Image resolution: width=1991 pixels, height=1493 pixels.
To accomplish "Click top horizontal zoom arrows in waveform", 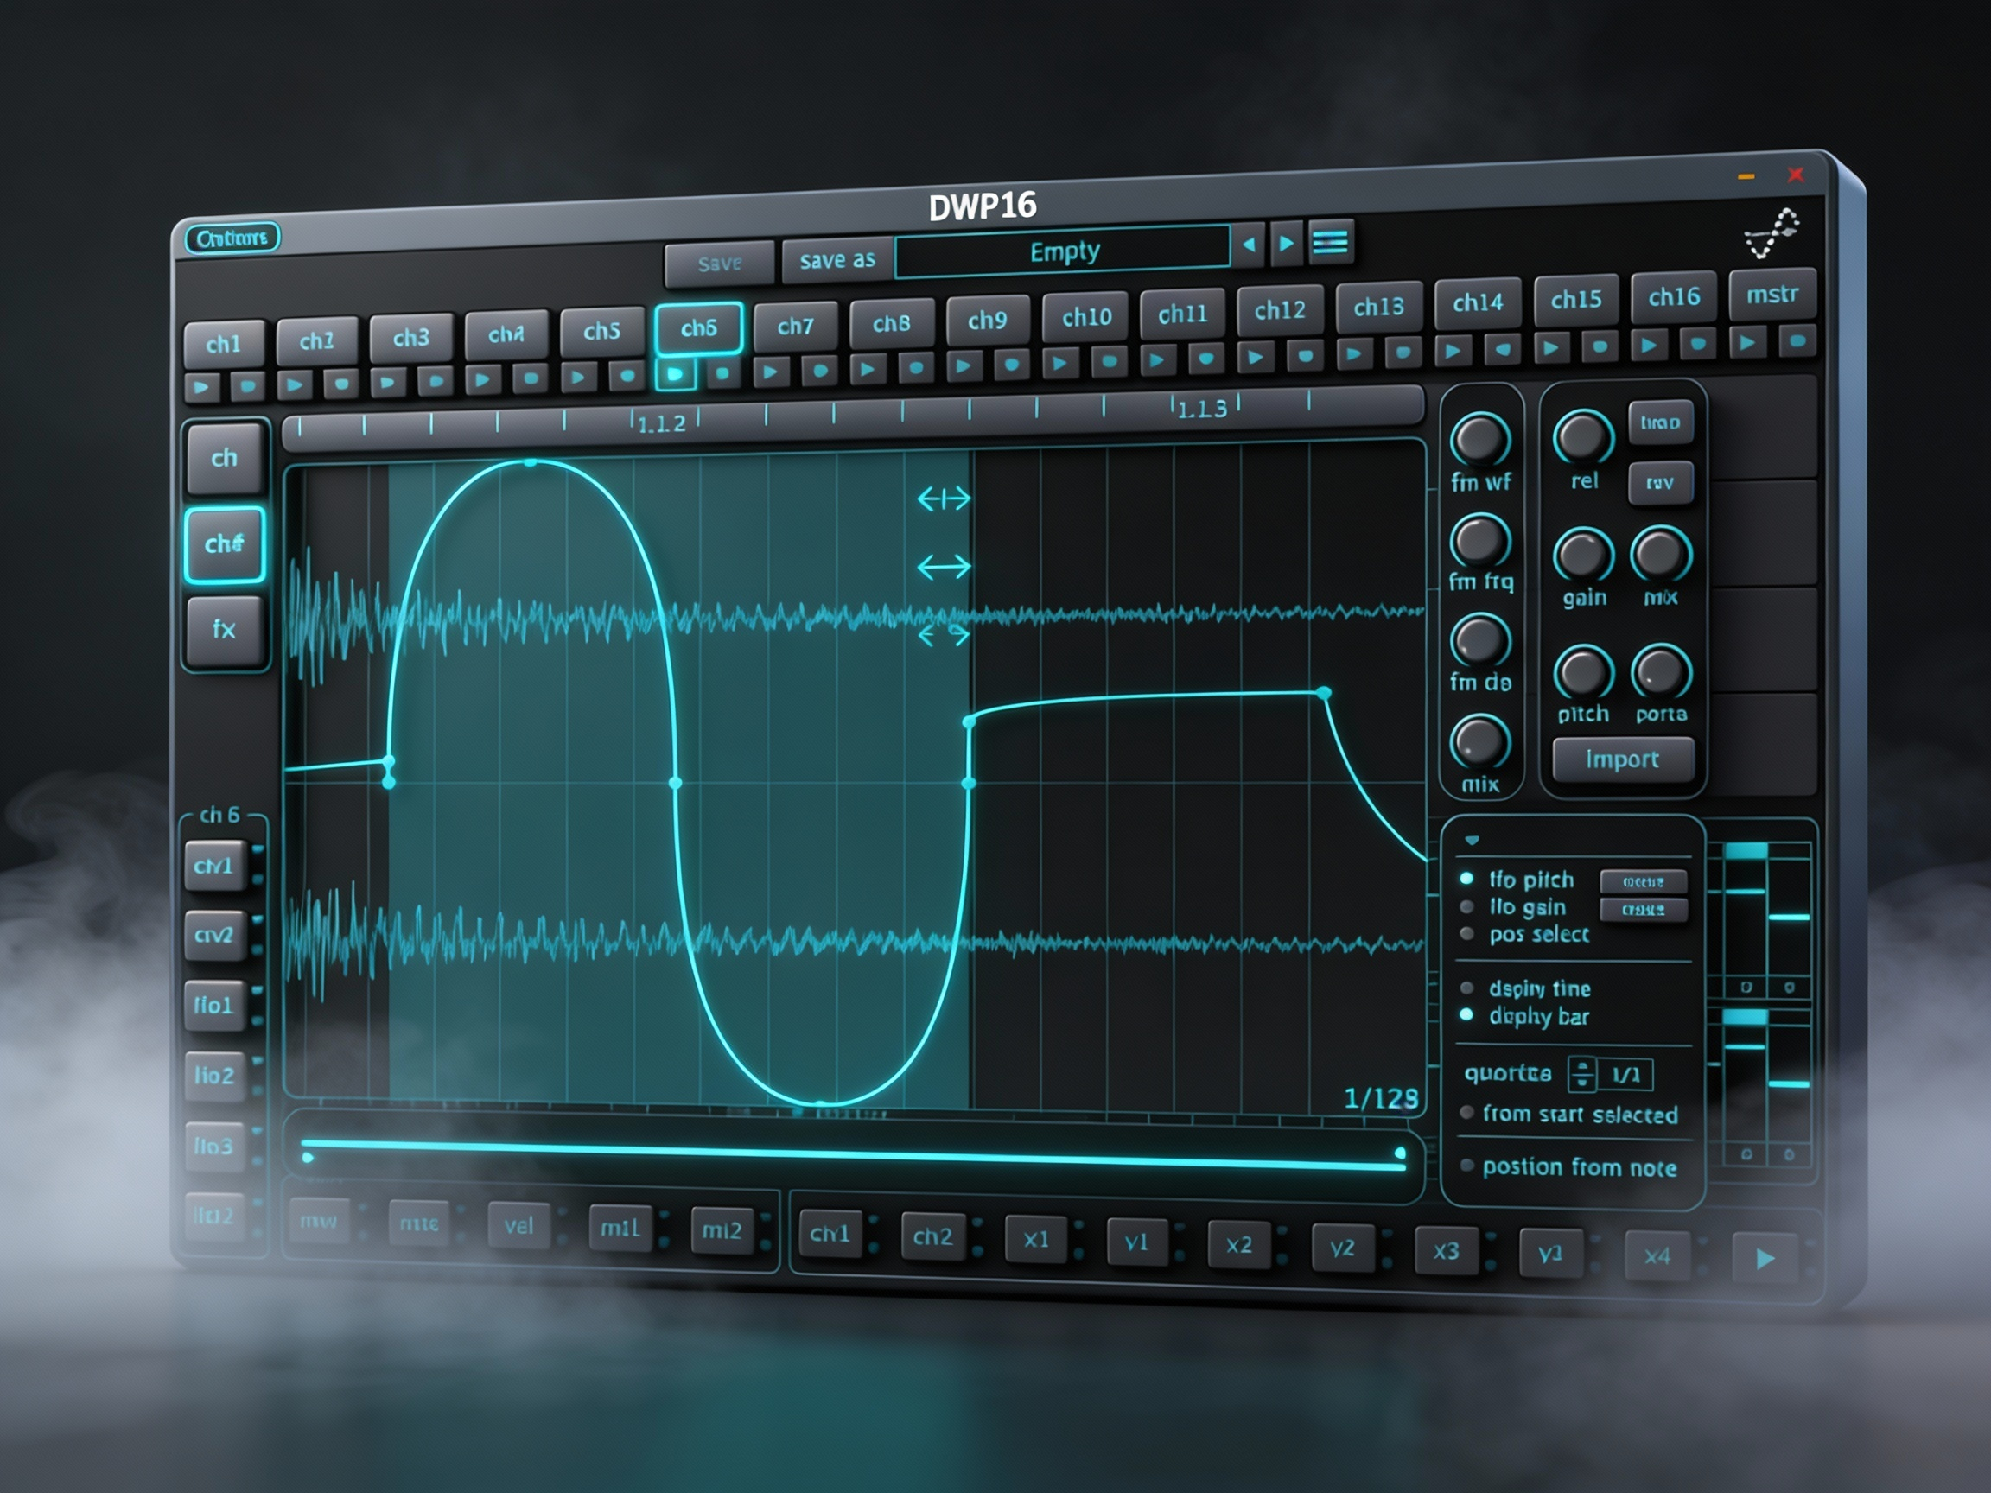I will 944,498.
